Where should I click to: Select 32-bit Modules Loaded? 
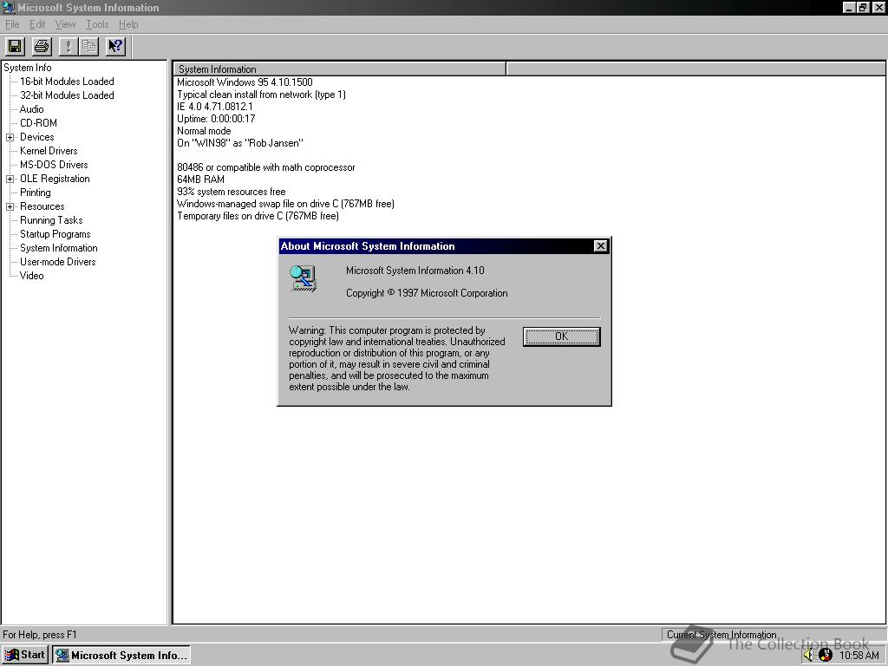(x=67, y=95)
